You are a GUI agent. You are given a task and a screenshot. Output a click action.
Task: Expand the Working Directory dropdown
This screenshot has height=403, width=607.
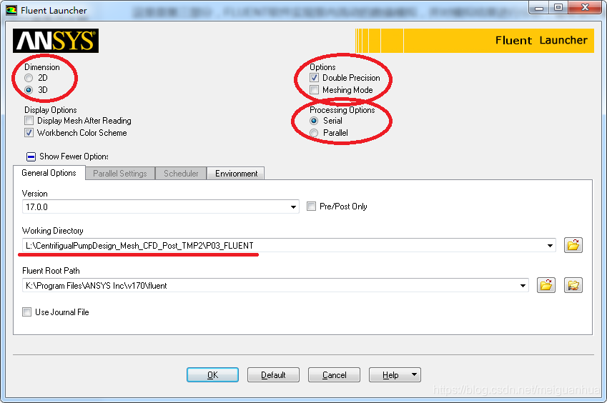tap(550, 246)
